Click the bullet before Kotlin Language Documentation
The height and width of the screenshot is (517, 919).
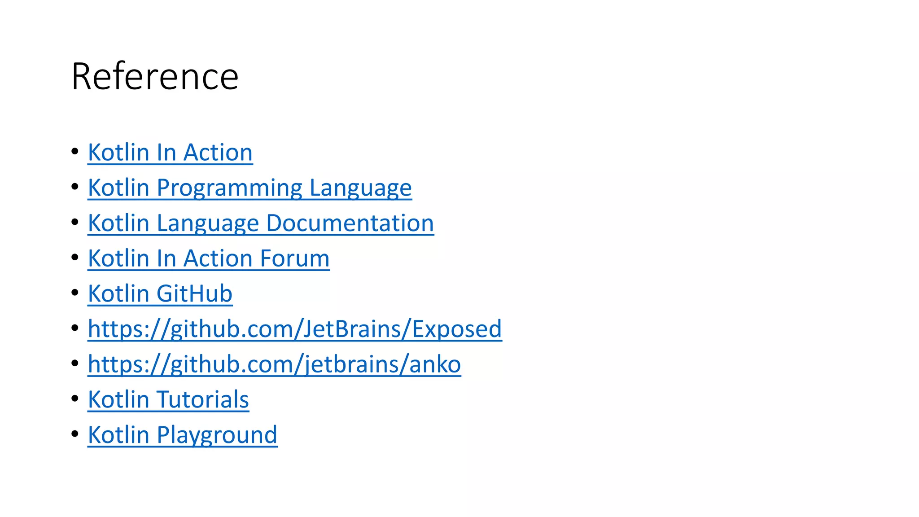pos(75,222)
